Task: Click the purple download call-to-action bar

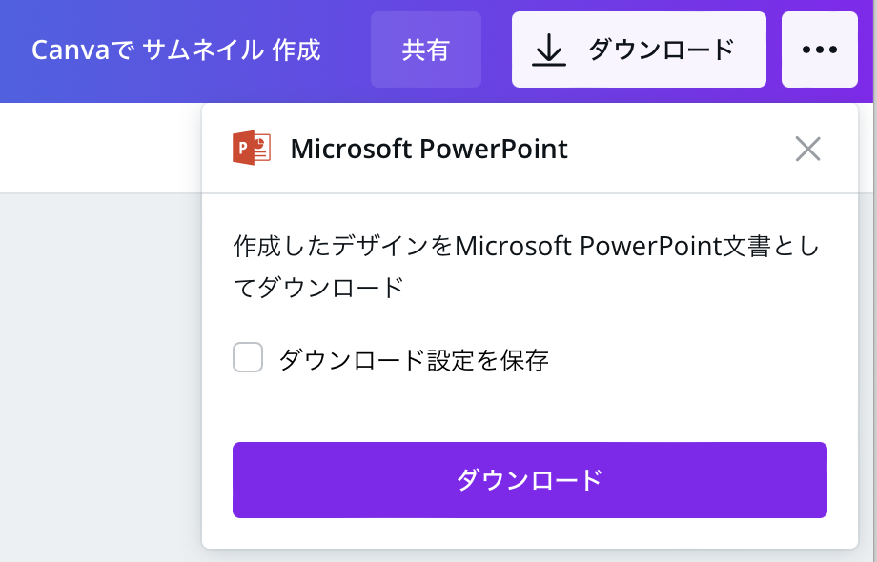Action: point(530,480)
